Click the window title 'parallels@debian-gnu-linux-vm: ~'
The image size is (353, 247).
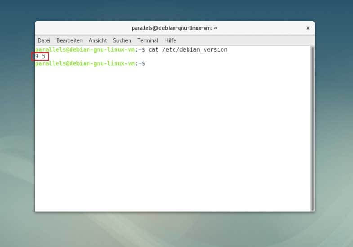[174, 28]
